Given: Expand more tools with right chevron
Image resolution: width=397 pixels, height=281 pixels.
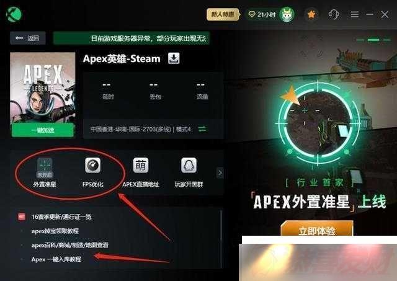Looking at the screenshot, I should tap(220, 173).
